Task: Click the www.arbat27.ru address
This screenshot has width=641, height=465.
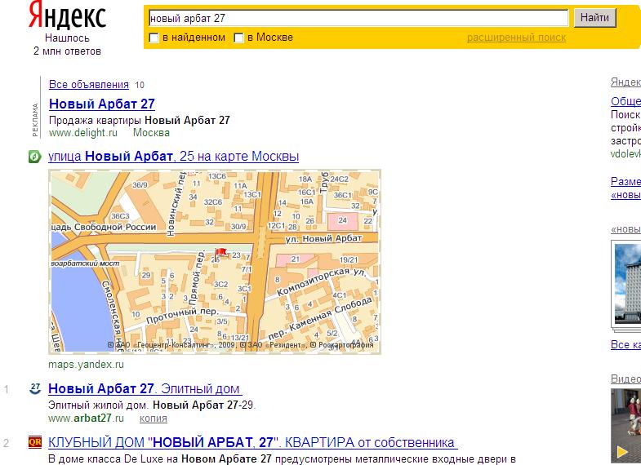Action: (86, 418)
